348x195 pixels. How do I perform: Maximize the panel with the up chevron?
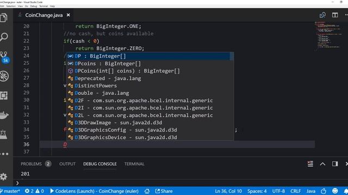(x=322, y=164)
